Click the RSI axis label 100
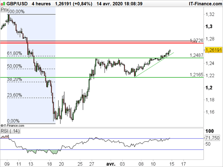This screenshot has width=223, height=167. tap(210, 131)
